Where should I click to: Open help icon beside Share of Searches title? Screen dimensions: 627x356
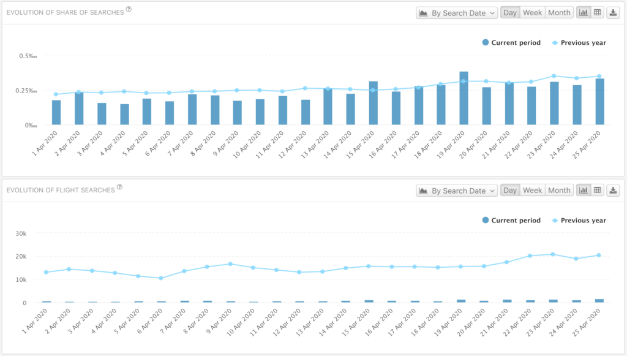[x=129, y=9]
